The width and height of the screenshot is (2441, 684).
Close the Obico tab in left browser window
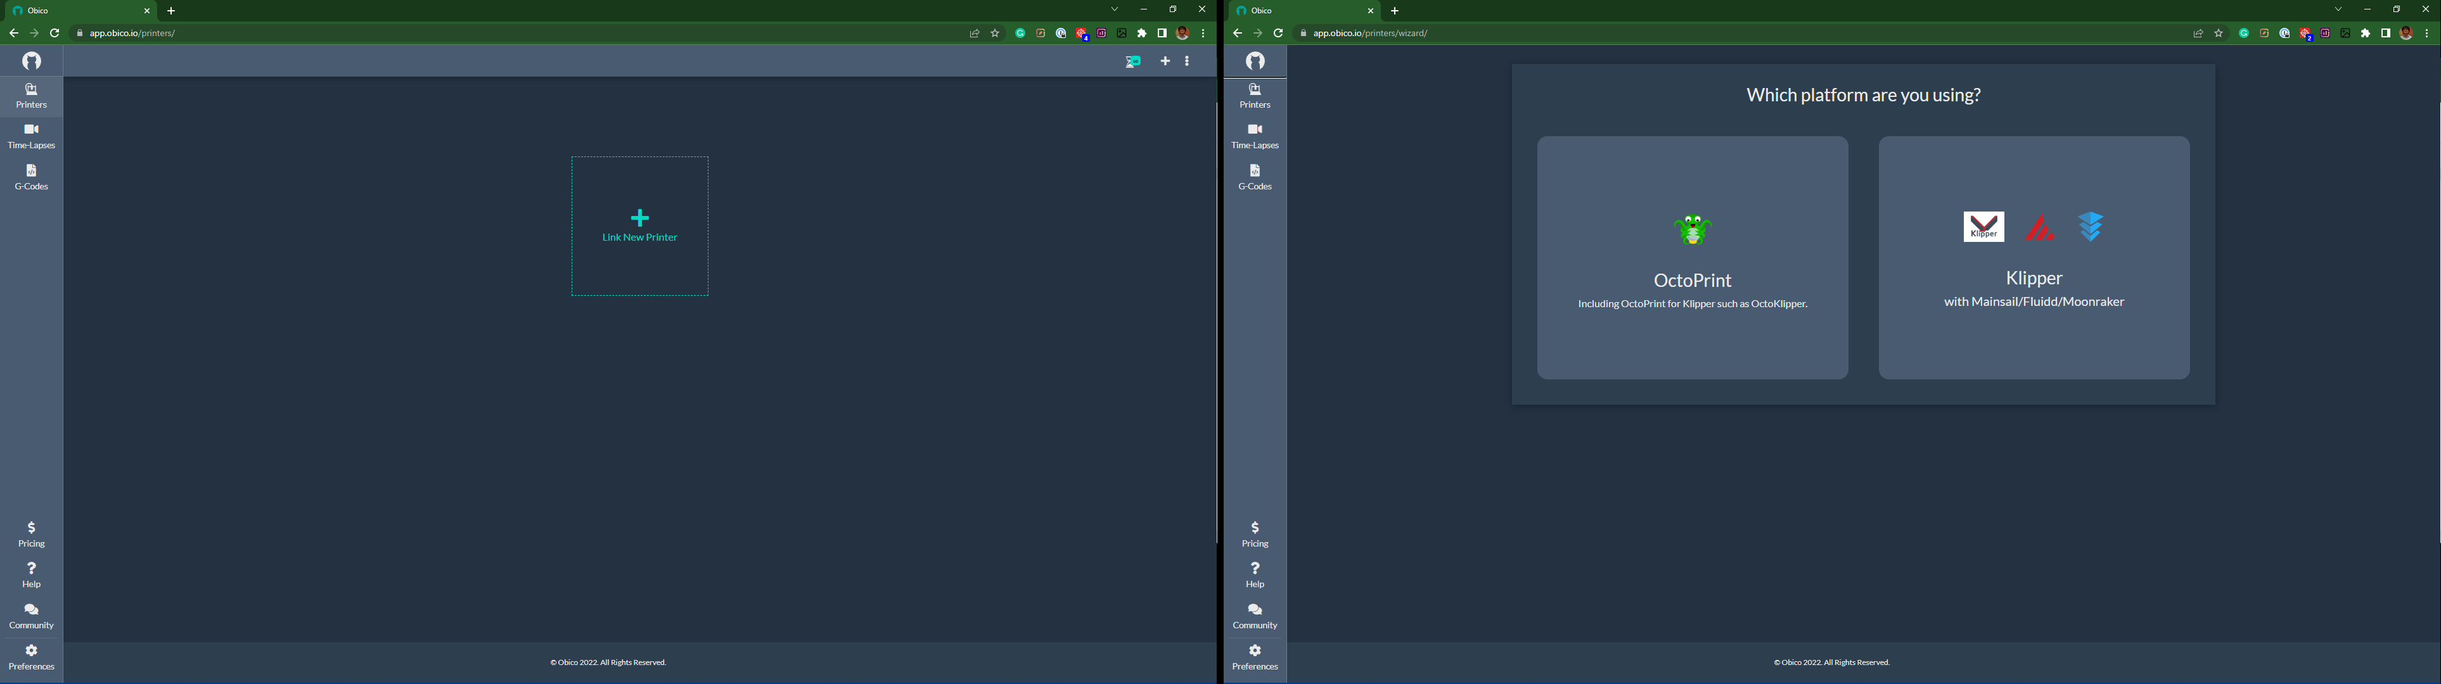coord(147,11)
